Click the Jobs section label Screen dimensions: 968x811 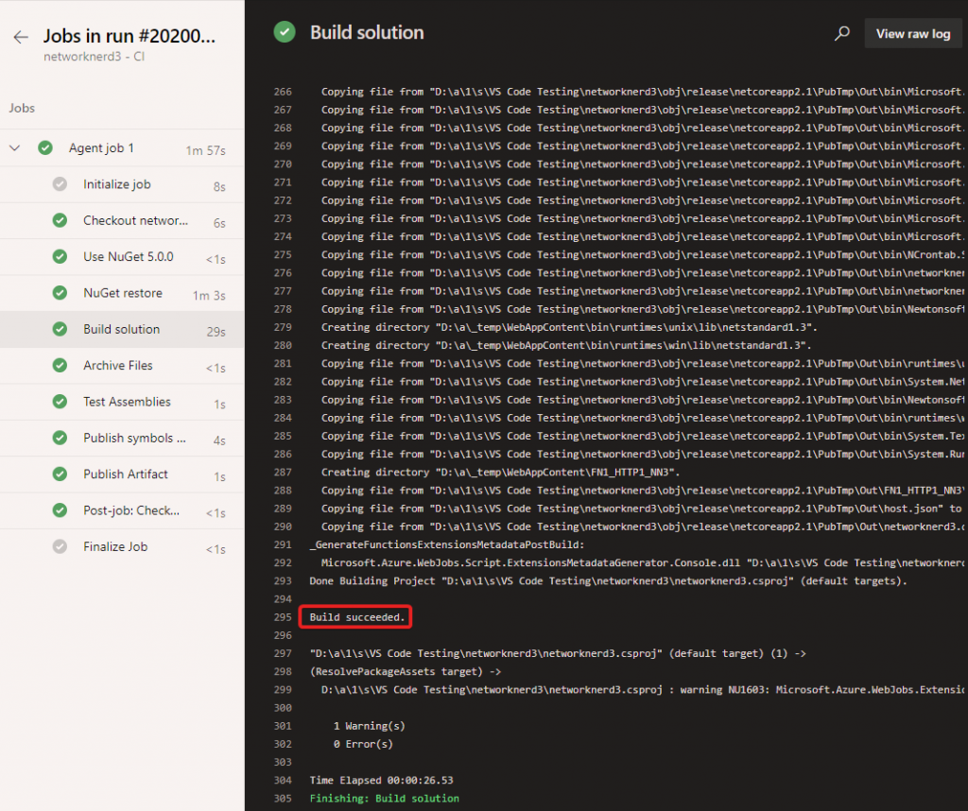tap(22, 108)
